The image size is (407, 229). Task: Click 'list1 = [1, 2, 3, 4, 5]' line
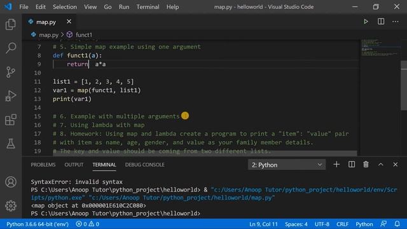point(93,81)
